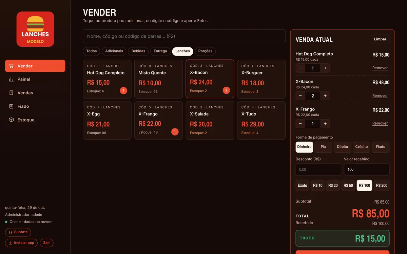The width and height of the screenshot is (407, 254).
Task: Clear the current sale with Limpar
Action: click(380, 39)
